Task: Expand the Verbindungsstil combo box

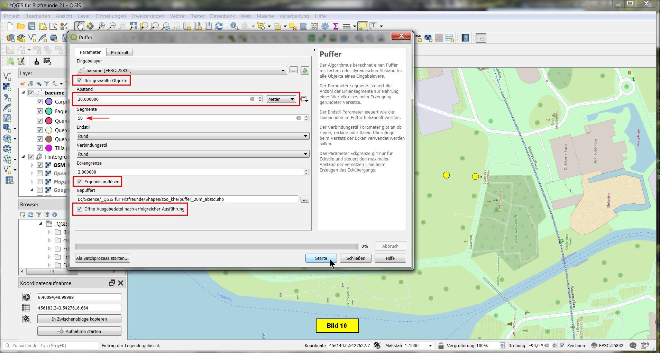Action: tap(193, 154)
